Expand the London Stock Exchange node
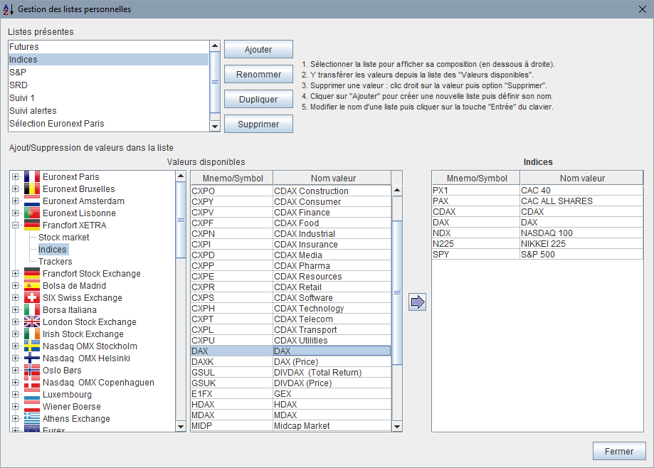 click(x=16, y=321)
